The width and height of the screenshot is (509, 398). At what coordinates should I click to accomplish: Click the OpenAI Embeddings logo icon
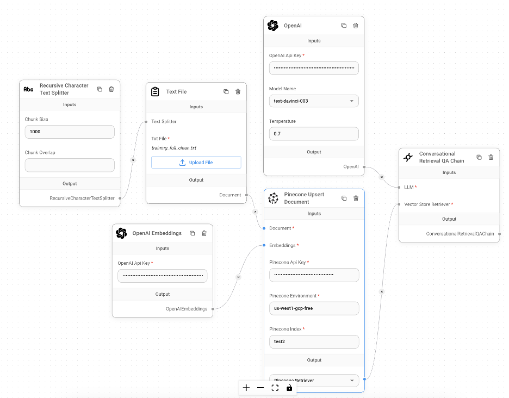pos(121,233)
